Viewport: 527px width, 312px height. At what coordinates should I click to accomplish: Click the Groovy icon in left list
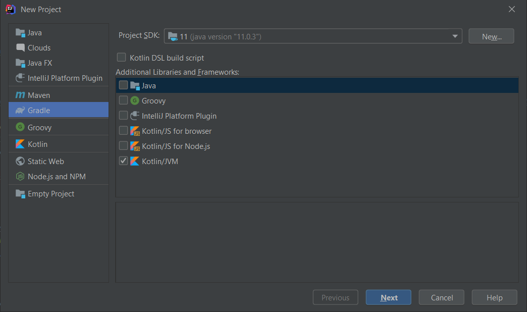click(20, 127)
